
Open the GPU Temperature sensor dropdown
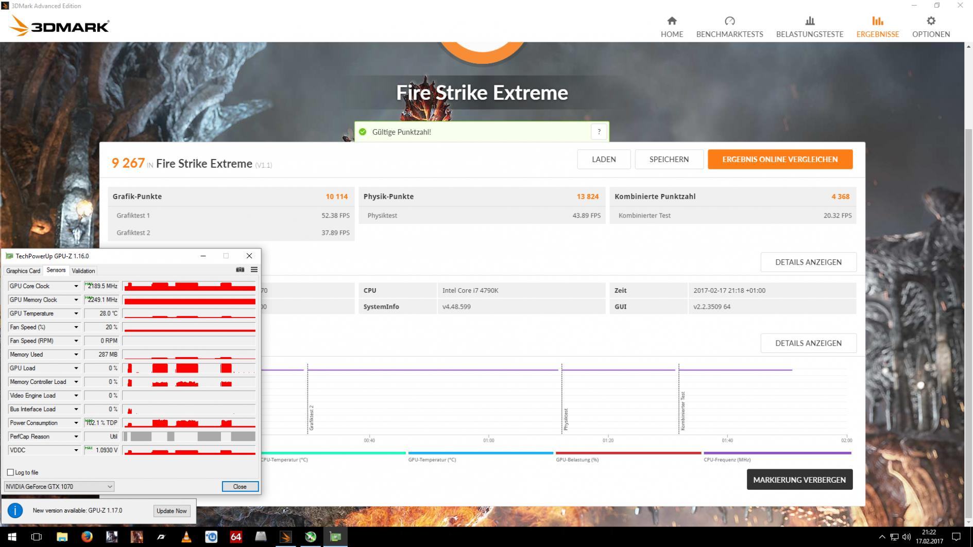click(x=76, y=313)
